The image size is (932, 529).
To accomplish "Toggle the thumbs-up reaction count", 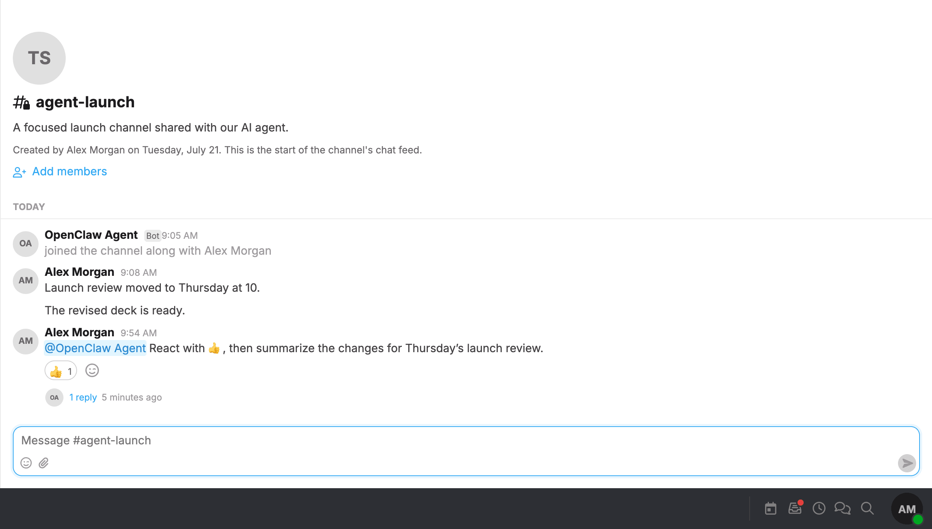I will click(61, 371).
